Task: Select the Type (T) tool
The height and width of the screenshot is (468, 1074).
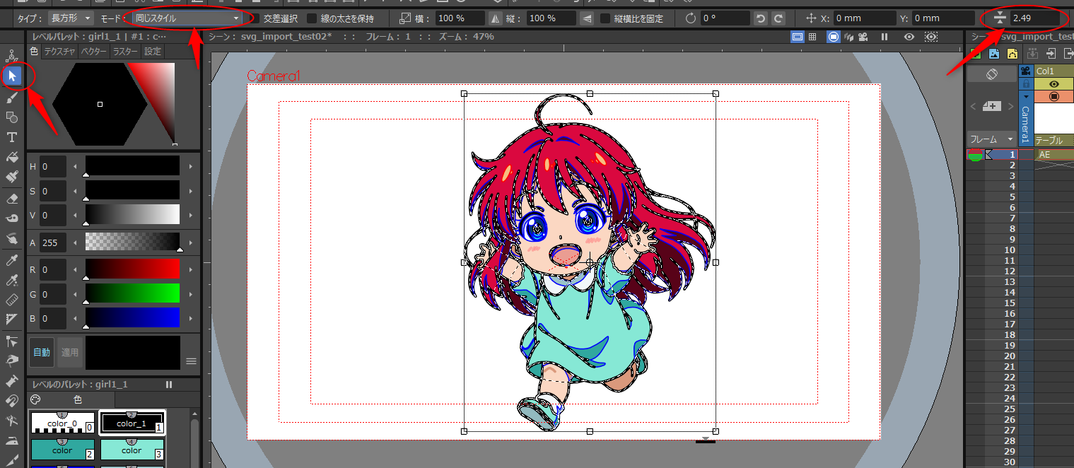Action: point(12,137)
